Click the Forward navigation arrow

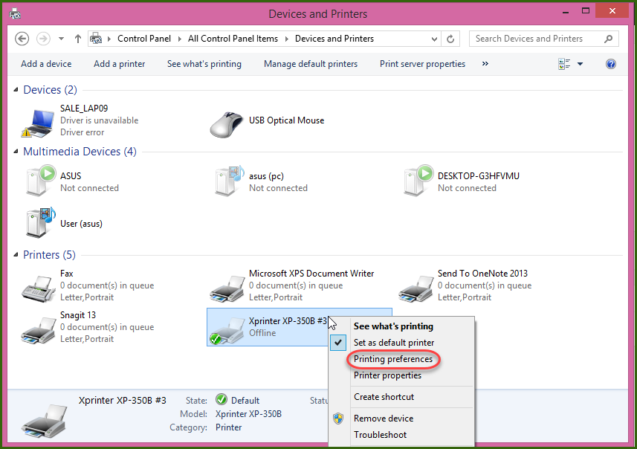pos(43,39)
